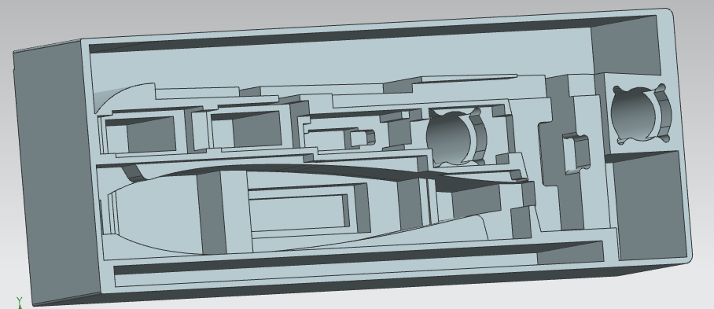Select the long narrow slot along the bottom edge
The width and height of the screenshot is (714, 309).
click(359, 264)
